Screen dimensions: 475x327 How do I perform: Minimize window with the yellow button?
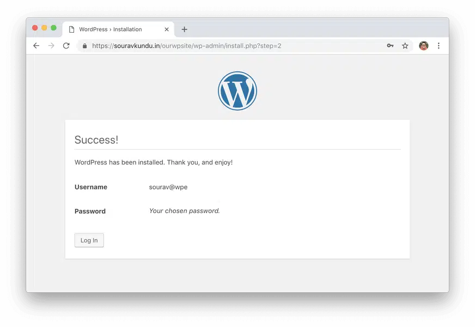pos(44,28)
